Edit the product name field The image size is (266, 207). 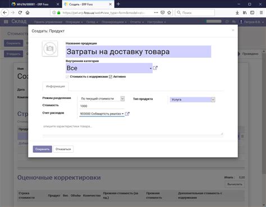(139, 51)
